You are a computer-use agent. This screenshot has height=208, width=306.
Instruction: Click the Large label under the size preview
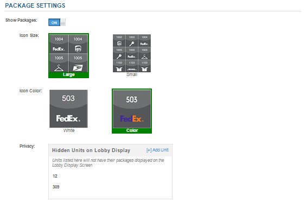[69, 74]
